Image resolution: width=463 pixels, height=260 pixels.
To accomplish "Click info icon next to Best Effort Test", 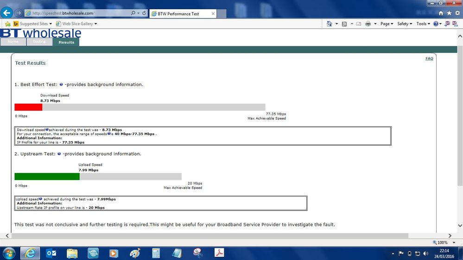I will click(61, 84).
